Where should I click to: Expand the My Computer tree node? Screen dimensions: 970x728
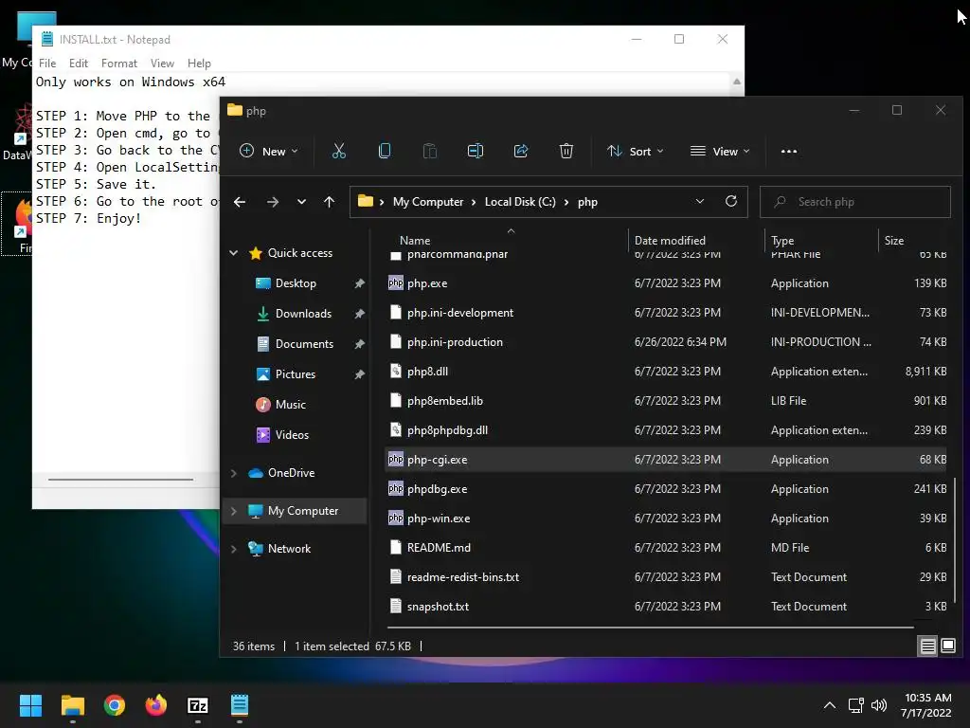click(234, 511)
